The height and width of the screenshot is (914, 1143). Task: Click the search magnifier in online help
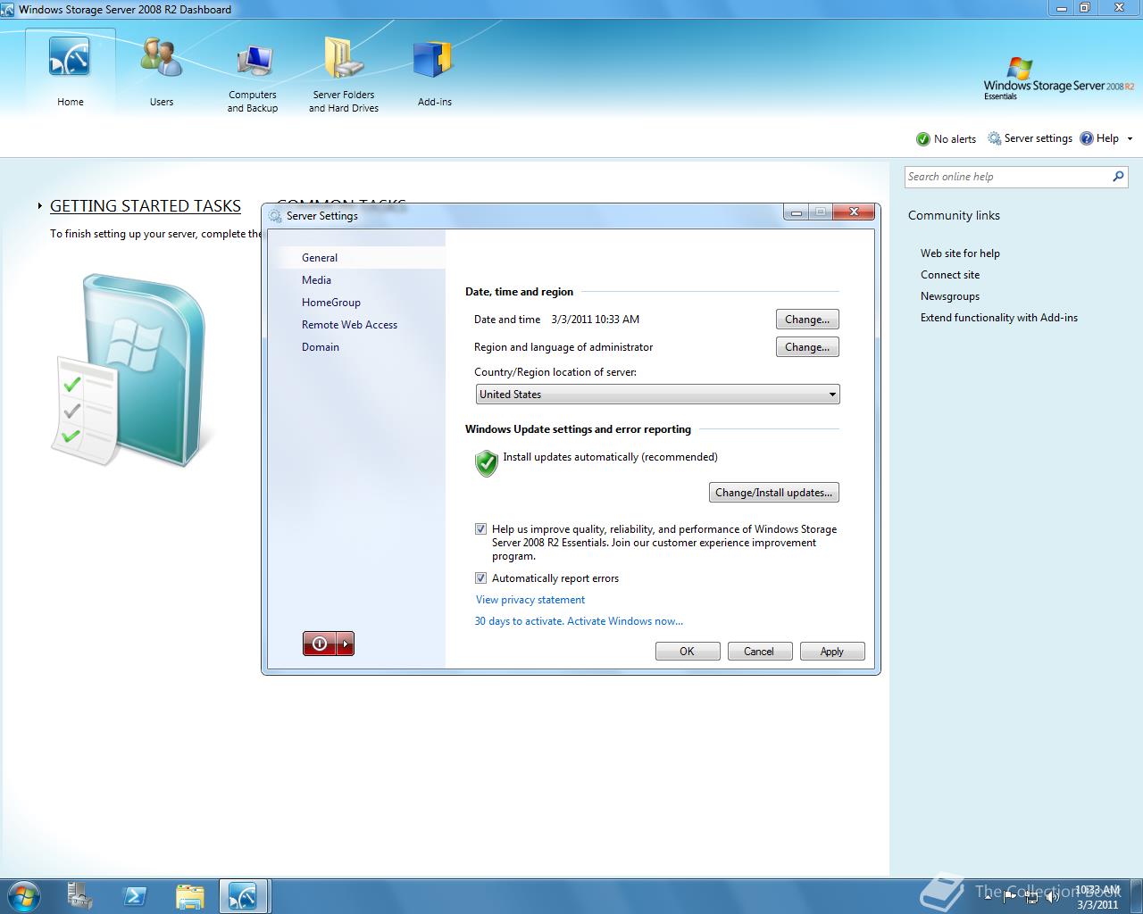tap(1118, 177)
